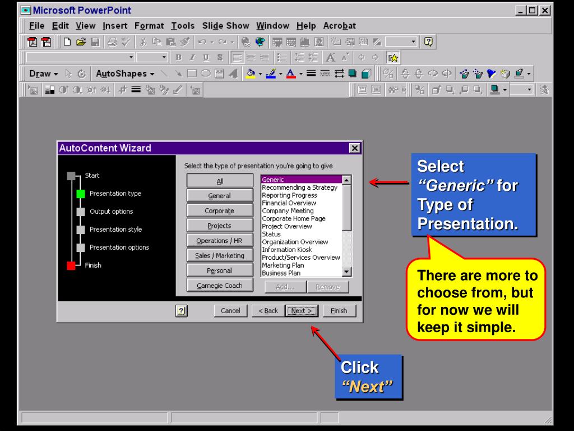The height and width of the screenshot is (431, 574).
Task: Click the Insert Hyperlink globe icon
Action: point(246,42)
